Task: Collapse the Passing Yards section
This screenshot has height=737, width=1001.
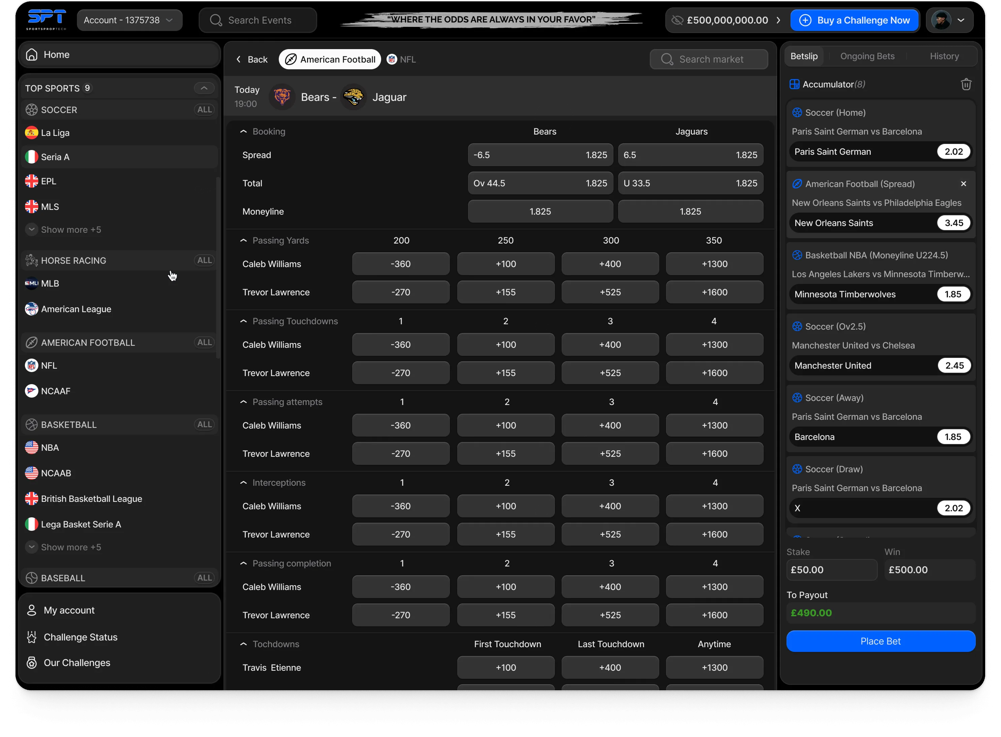Action: pyautogui.click(x=243, y=240)
